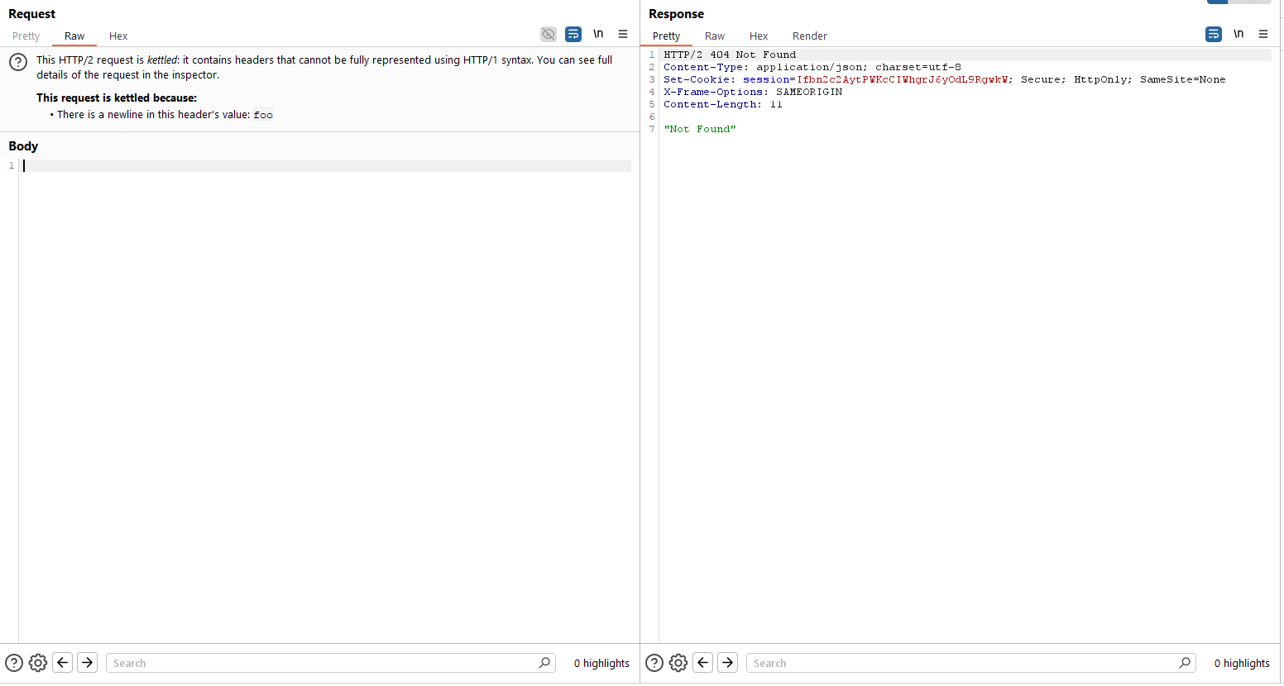Go to next match in response search
1284x686 pixels.
[727, 663]
